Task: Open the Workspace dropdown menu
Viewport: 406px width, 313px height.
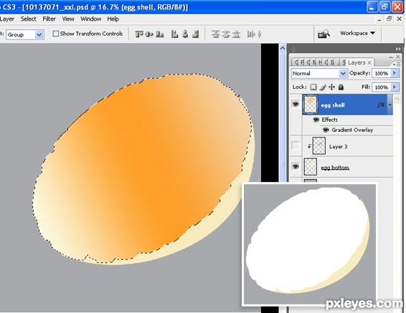Action: (x=357, y=33)
